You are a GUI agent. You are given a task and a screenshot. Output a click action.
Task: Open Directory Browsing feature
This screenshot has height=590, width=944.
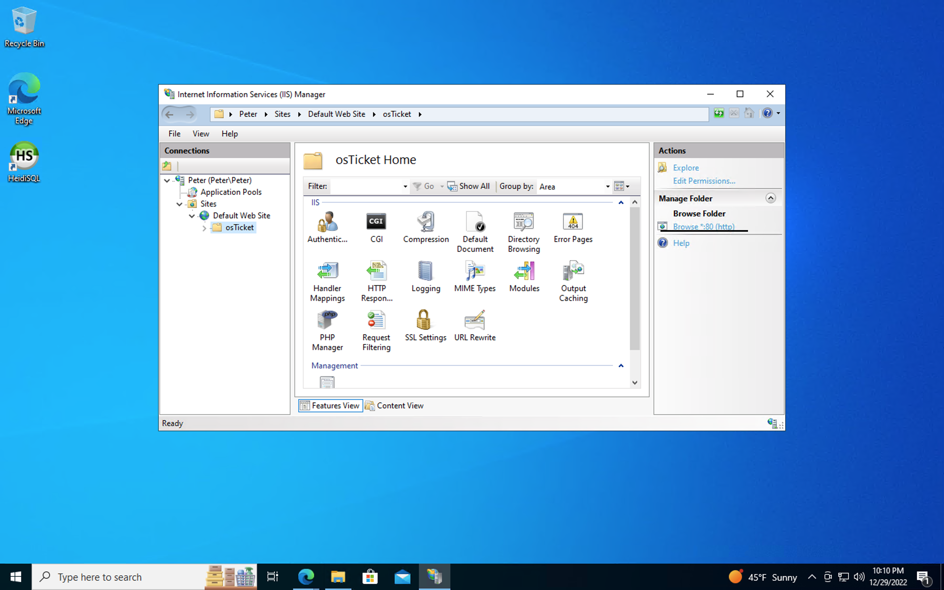523,222
